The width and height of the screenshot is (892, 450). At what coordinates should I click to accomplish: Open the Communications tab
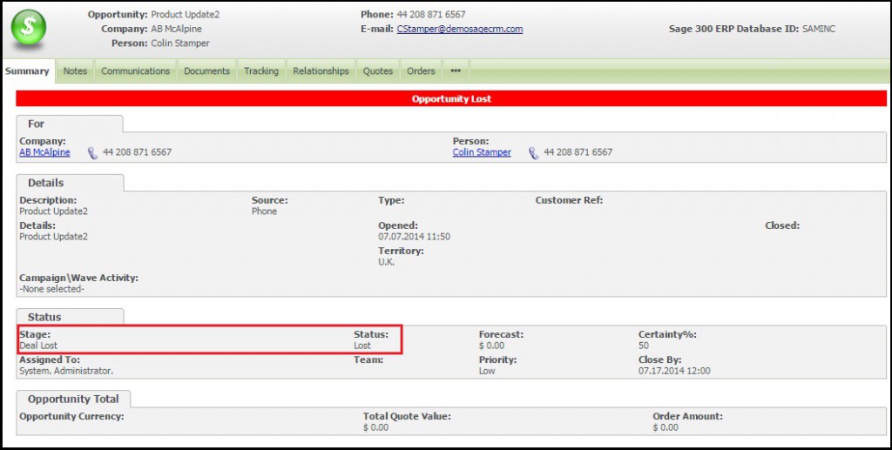click(135, 71)
